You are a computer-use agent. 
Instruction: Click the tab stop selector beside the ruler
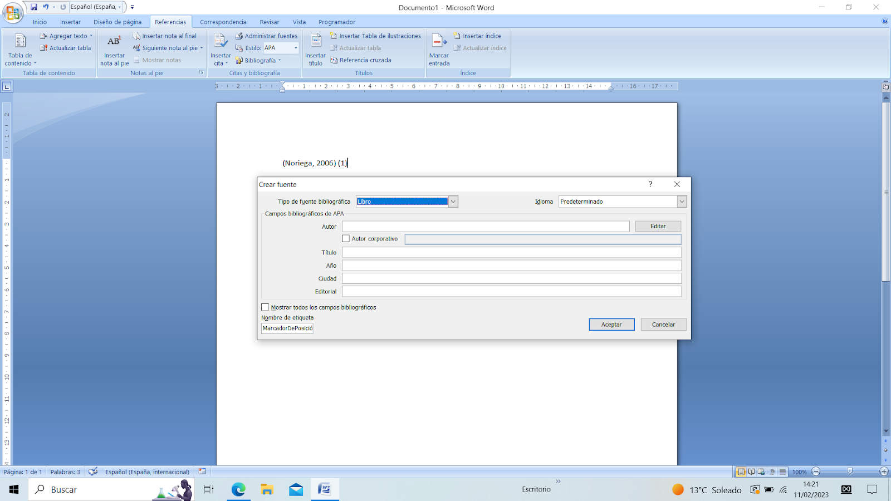[x=7, y=86]
